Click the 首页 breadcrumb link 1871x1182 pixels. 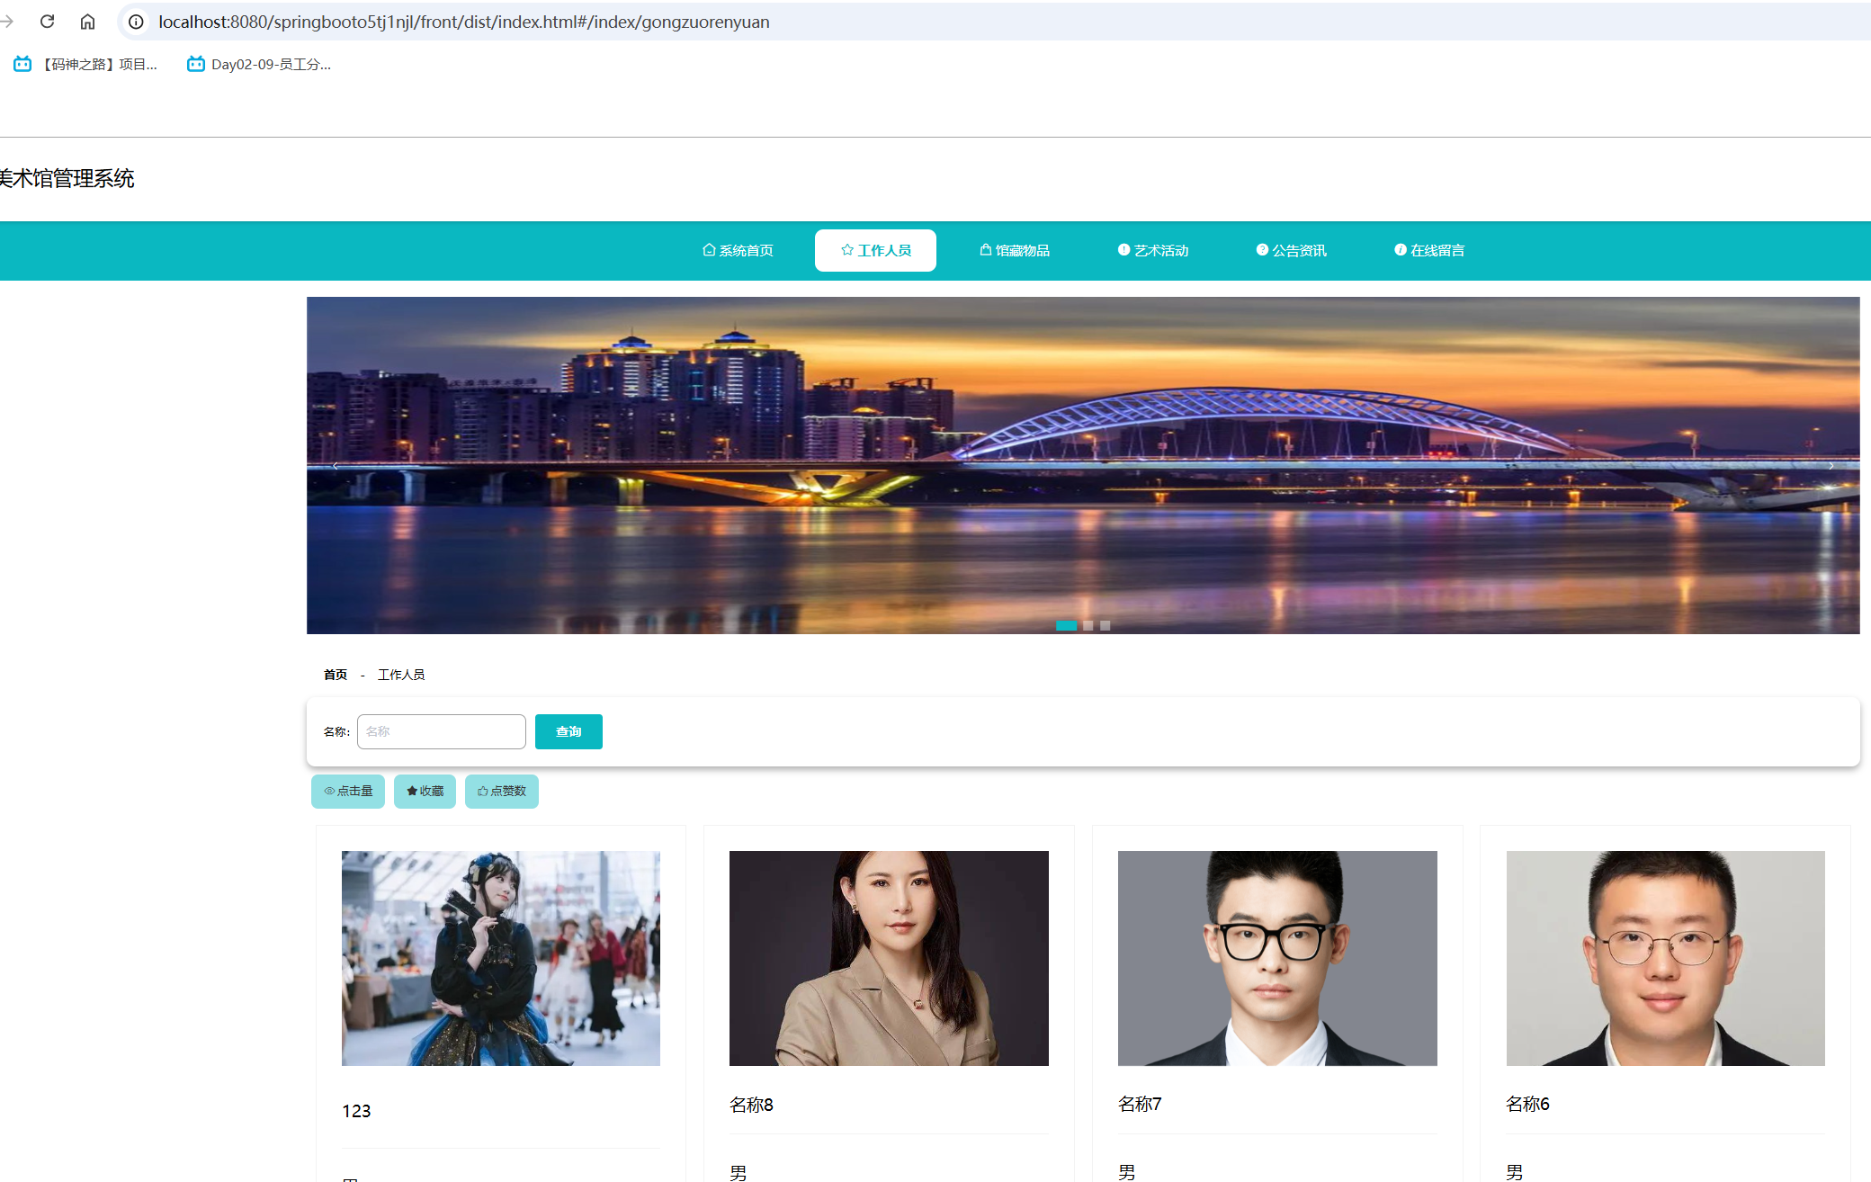[x=336, y=675]
